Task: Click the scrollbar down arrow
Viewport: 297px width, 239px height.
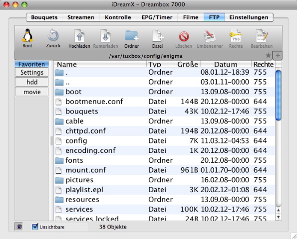Action: [x=278, y=217]
